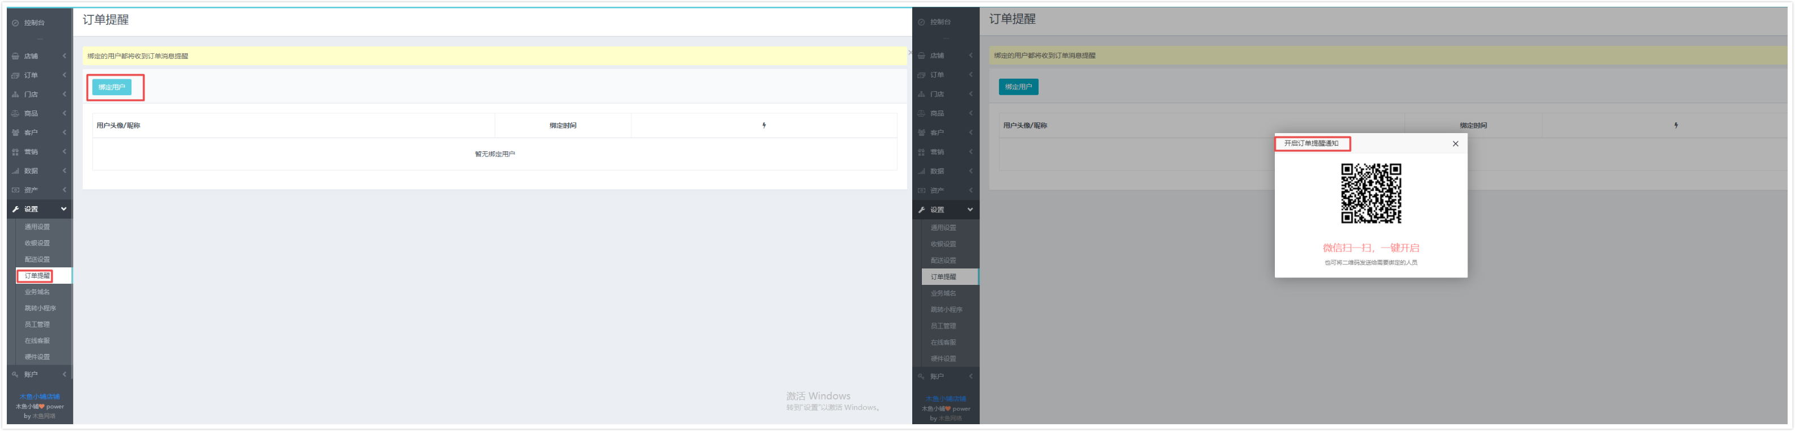Screen dimensions: 1795x431
Task: Open 硬件设置 in left sidebar submenu
Action: pyautogui.click(x=37, y=357)
